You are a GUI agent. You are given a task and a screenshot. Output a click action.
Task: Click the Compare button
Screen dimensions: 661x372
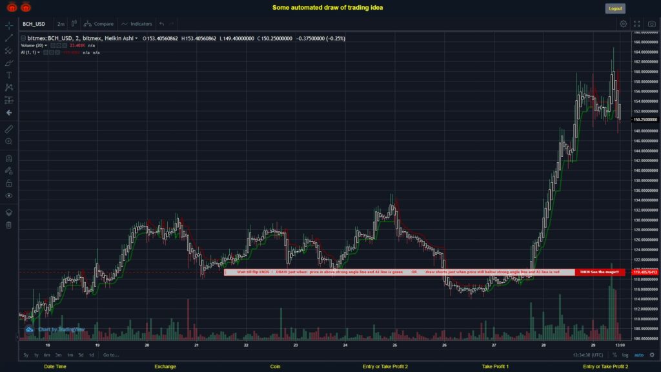coord(99,24)
